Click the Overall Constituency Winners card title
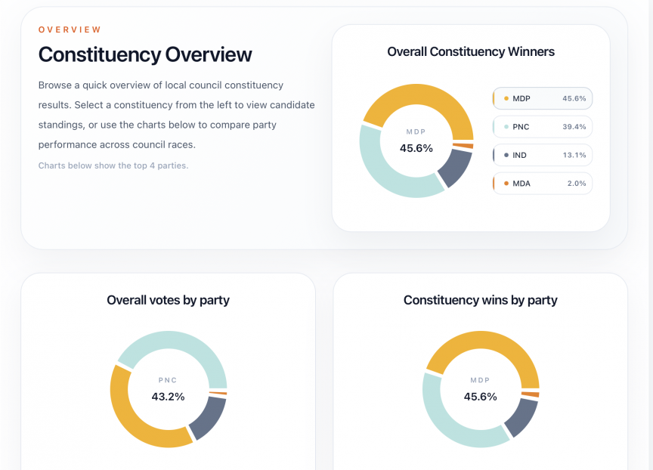The width and height of the screenshot is (653, 470). (471, 51)
